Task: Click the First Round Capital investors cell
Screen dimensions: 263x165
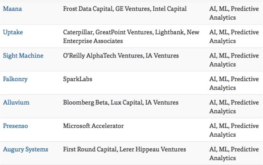Action: [x=124, y=149]
